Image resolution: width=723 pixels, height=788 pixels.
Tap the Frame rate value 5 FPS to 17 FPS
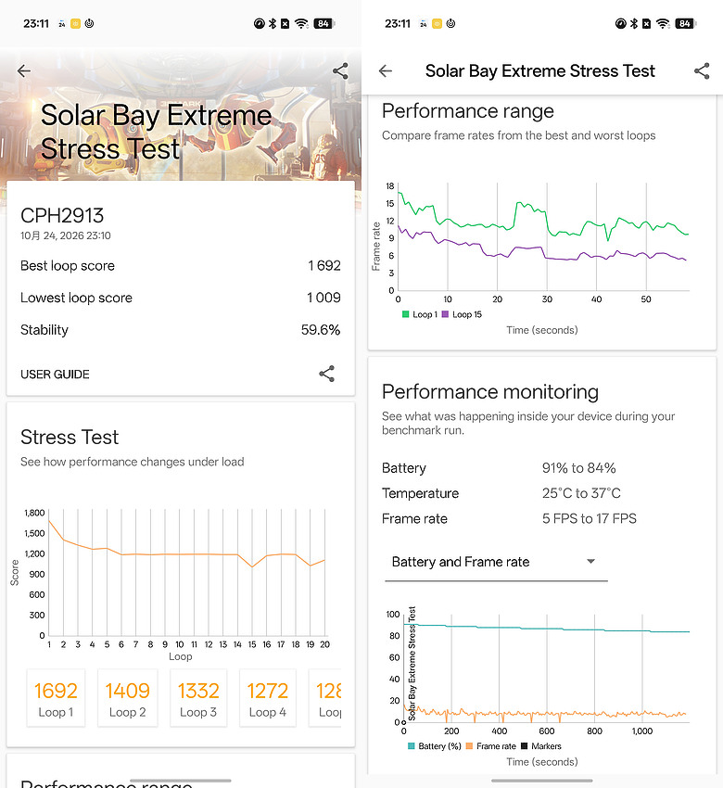tap(590, 518)
